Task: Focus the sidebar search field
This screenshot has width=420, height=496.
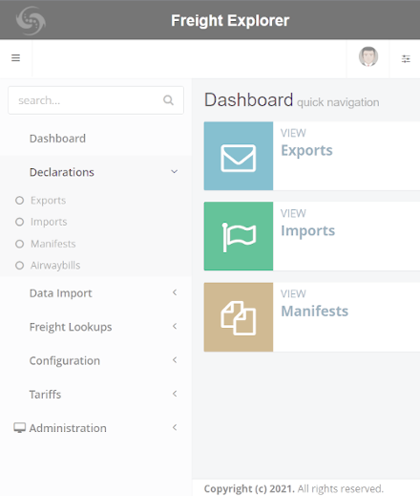Action: (95, 100)
